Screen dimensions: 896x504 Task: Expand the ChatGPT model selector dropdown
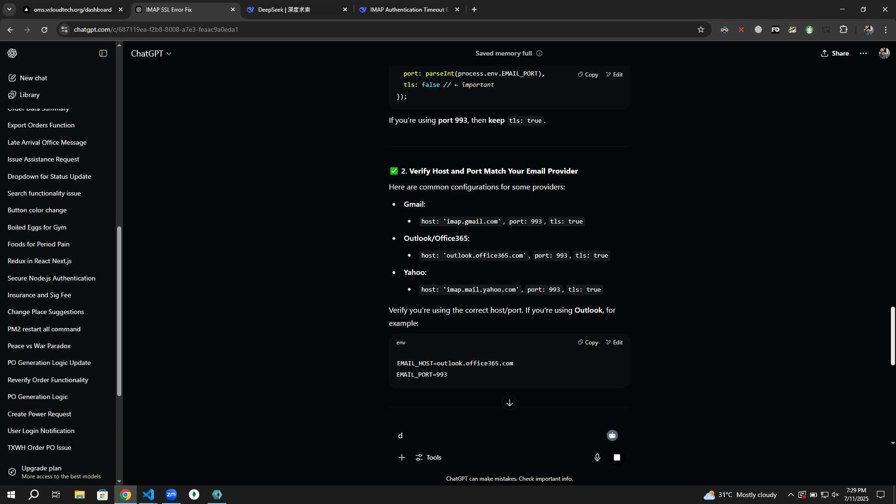[151, 54]
